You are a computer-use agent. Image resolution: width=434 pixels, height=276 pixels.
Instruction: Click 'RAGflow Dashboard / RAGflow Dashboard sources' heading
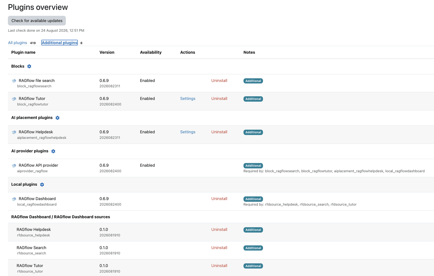60,217
